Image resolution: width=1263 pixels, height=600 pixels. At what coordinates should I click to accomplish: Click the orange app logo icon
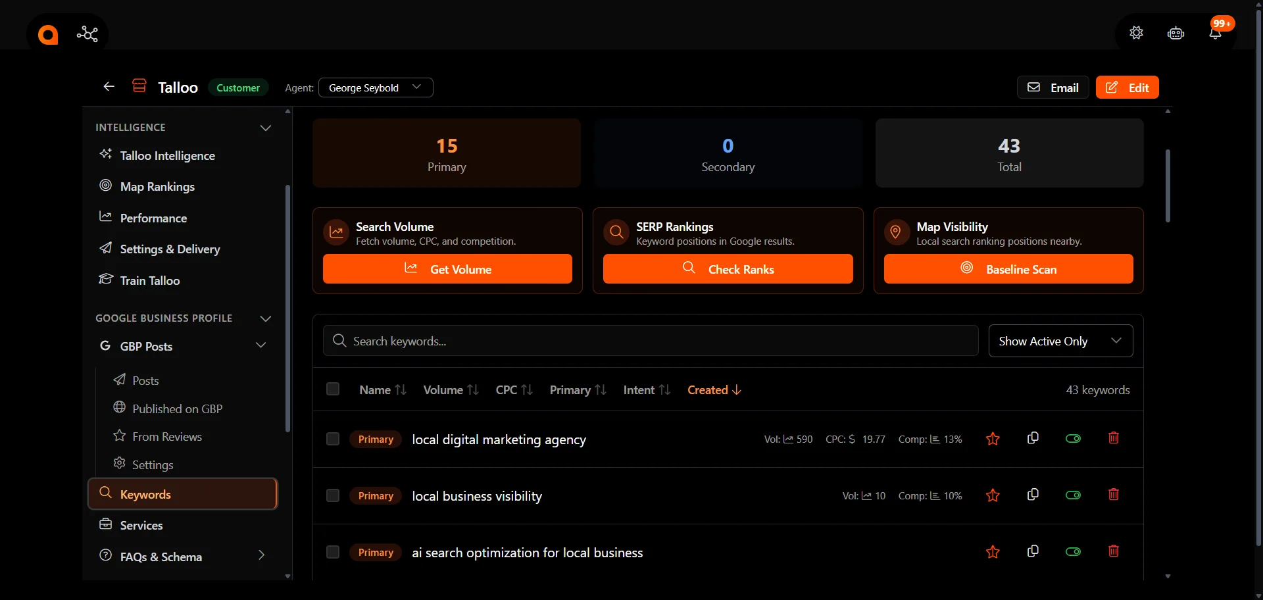[48, 34]
